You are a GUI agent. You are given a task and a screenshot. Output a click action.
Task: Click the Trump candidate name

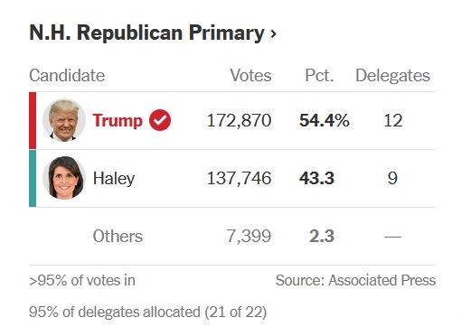coord(118,120)
